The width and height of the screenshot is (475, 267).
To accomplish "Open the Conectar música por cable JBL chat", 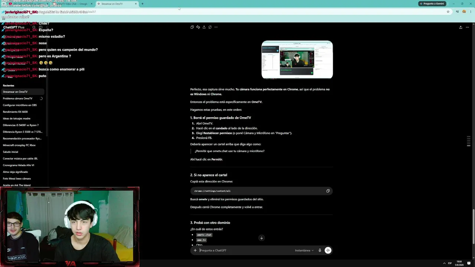I will 22,158.
